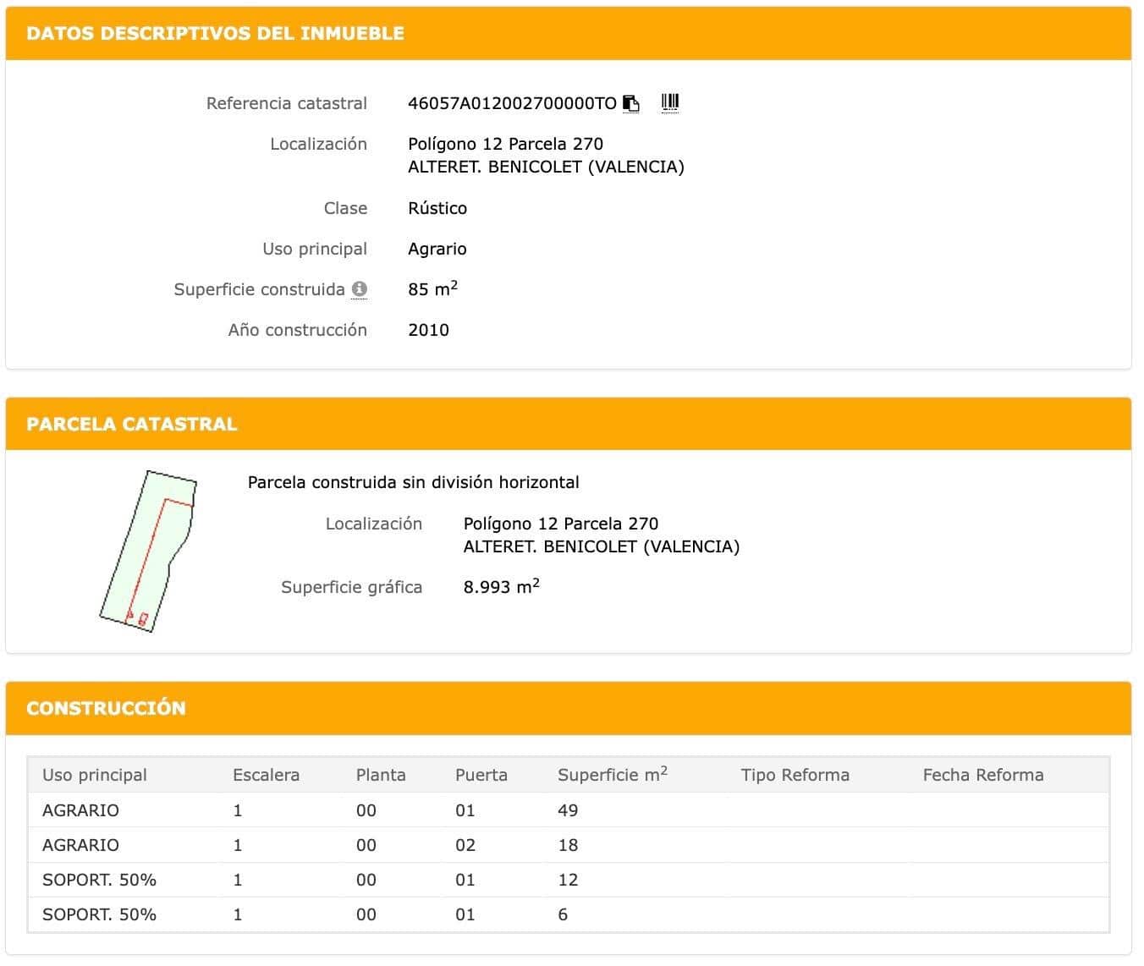Click the Puerta column header
The height and width of the screenshot is (966, 1144).
point(481,775)
